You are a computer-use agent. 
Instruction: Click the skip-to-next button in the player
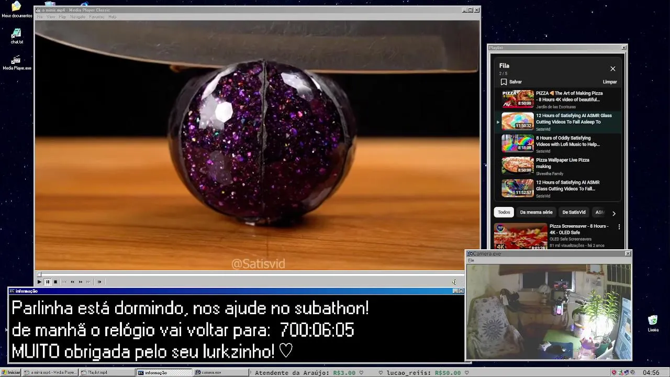88,282
